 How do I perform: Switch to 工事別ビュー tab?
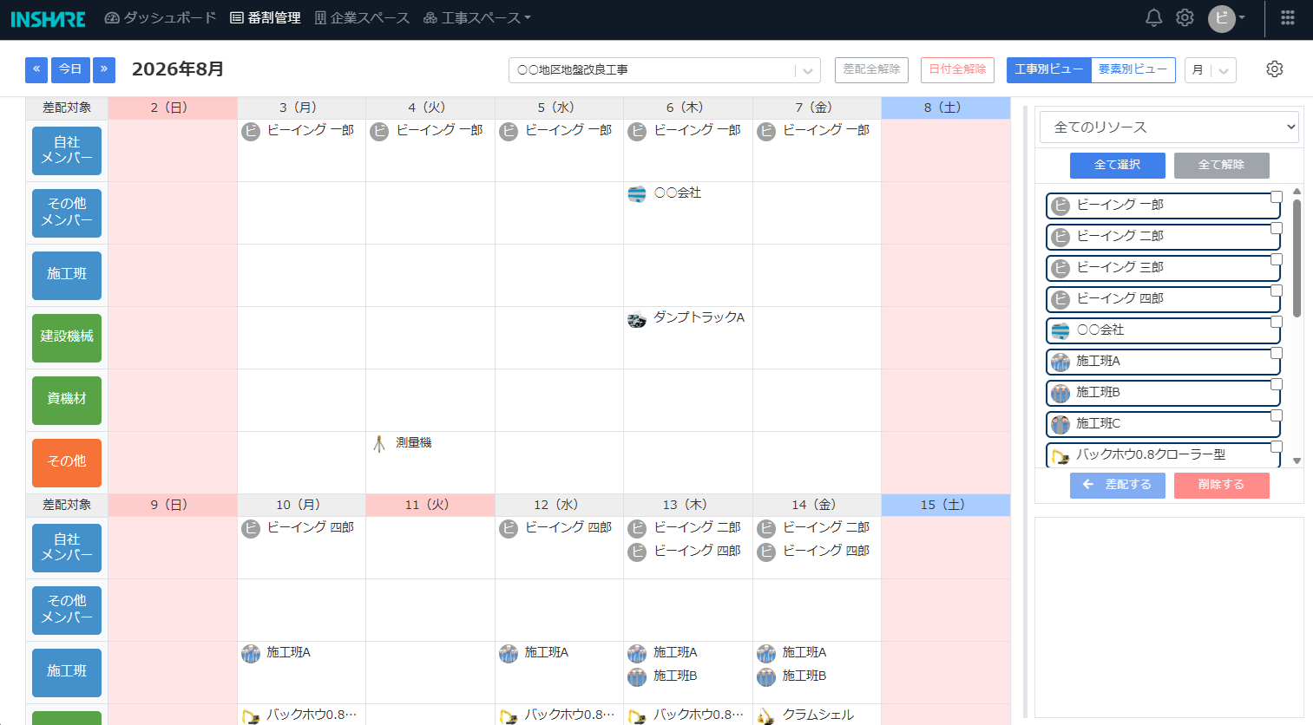[x=1048, y=69]
